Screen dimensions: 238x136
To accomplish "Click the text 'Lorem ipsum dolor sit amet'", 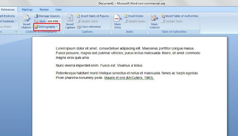I will (76, 48).
